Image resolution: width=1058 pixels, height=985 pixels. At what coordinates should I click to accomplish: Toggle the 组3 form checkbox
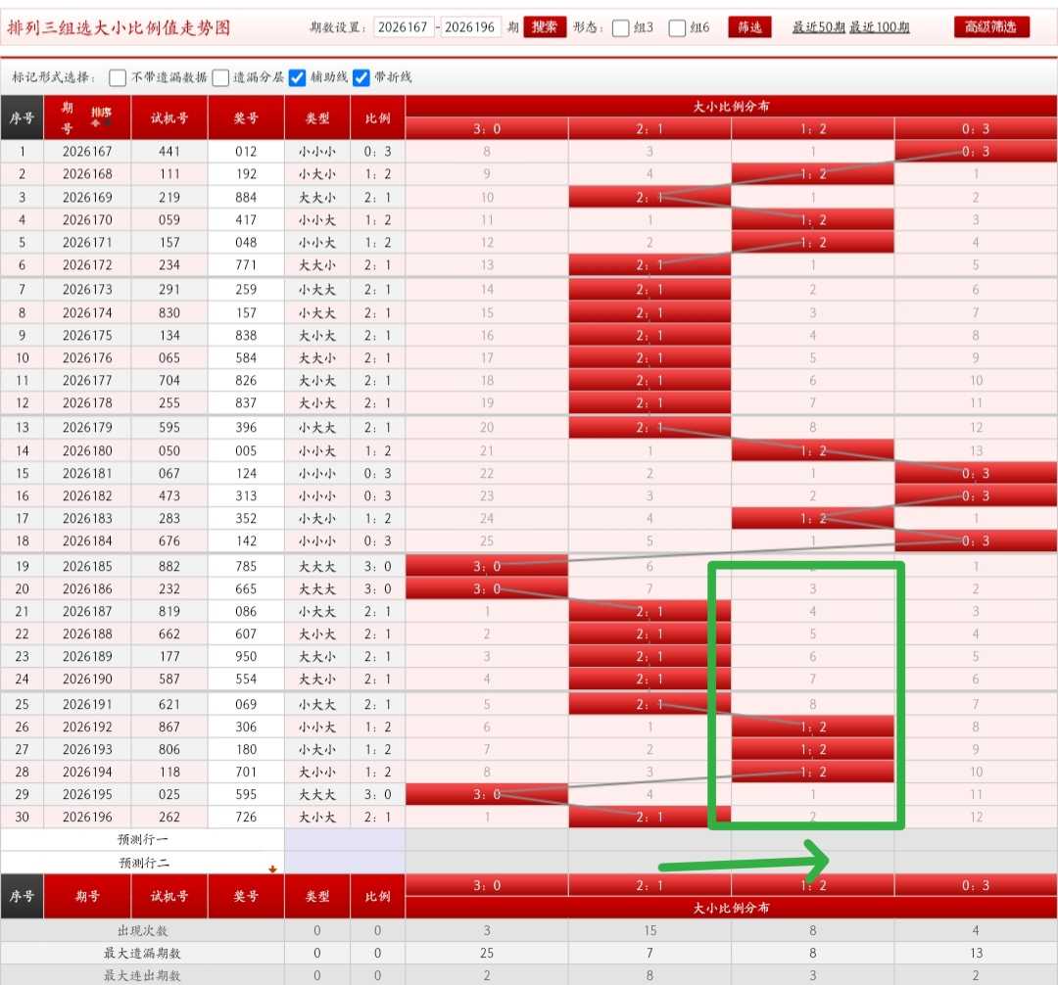(x=621, y=27)
